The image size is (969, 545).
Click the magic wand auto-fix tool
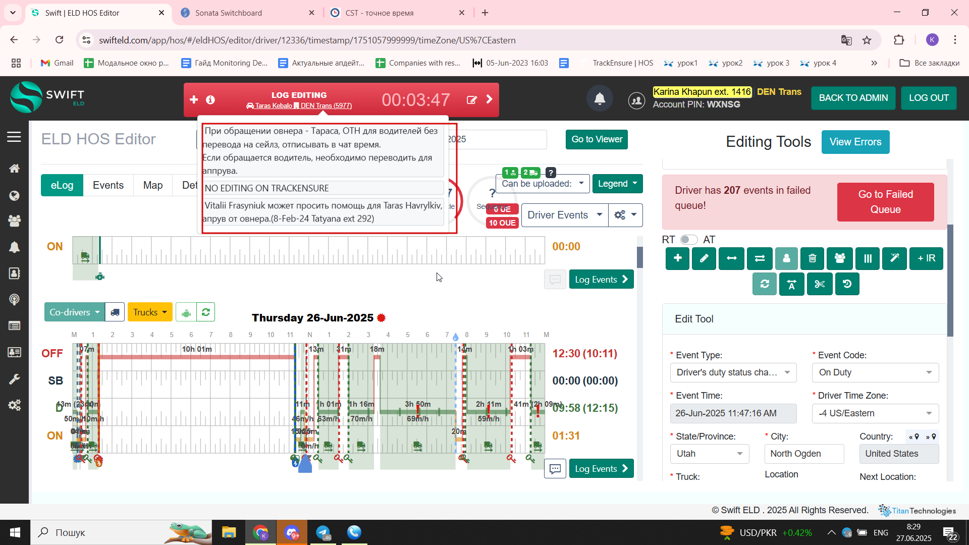(x=894, y=258)
